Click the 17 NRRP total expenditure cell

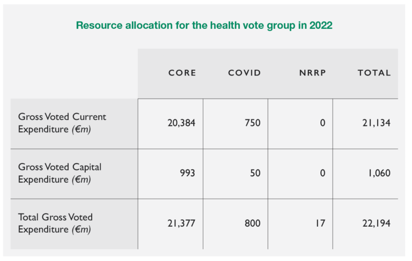(x=320, y=223)
